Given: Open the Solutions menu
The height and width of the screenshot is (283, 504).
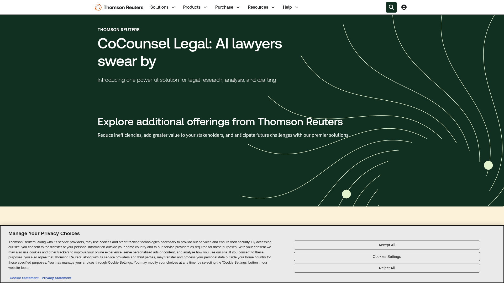Looking at the screenshot, I should pos(159,7).
